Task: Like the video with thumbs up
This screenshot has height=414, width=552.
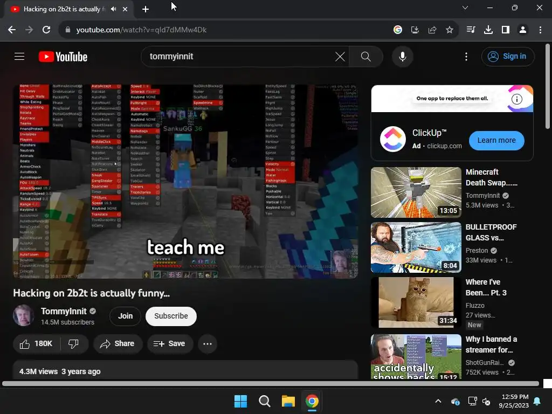Action: tap(36, 343)
